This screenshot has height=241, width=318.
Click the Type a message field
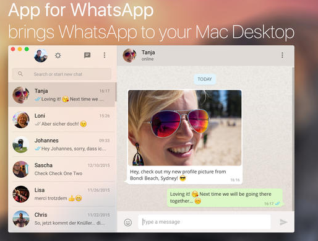coord(204,222)
